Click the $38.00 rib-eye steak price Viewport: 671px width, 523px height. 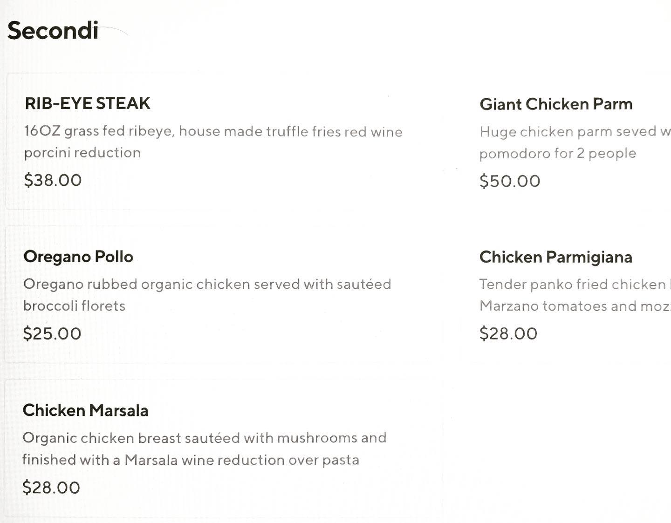tap(53, 180)
